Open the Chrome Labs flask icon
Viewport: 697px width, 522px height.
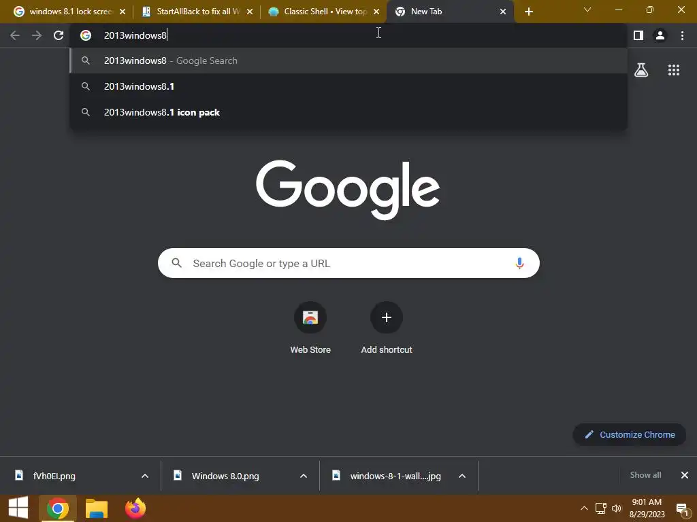tap(641, 70)
